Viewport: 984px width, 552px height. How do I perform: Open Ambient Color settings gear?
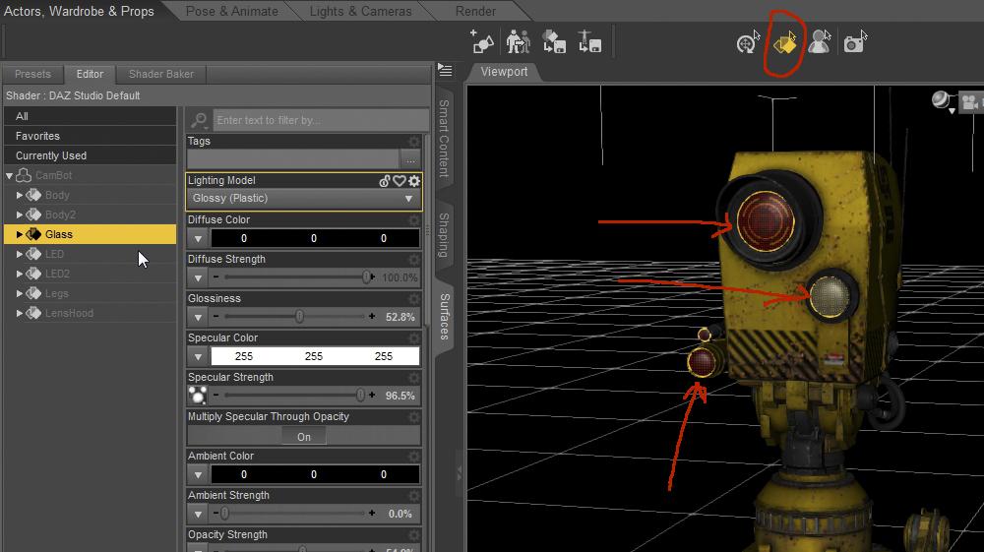pos(414,457)
